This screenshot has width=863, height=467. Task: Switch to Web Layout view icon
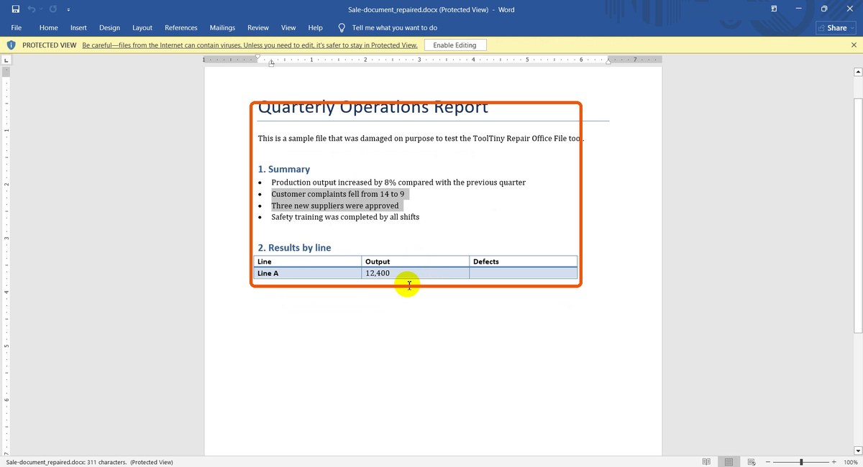[752, 462]
